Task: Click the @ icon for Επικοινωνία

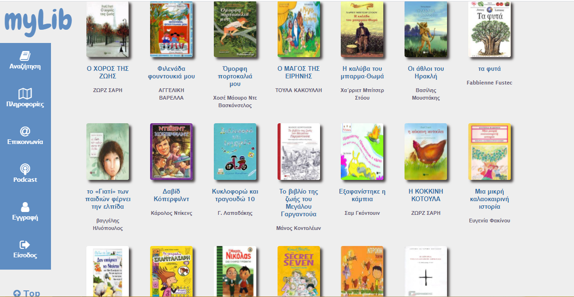Action: tap(25, 131)
